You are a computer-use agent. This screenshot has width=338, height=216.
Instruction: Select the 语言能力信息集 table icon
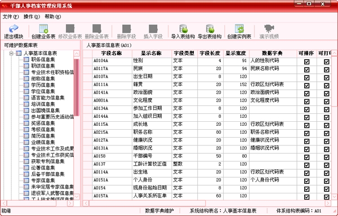point(26,98)
